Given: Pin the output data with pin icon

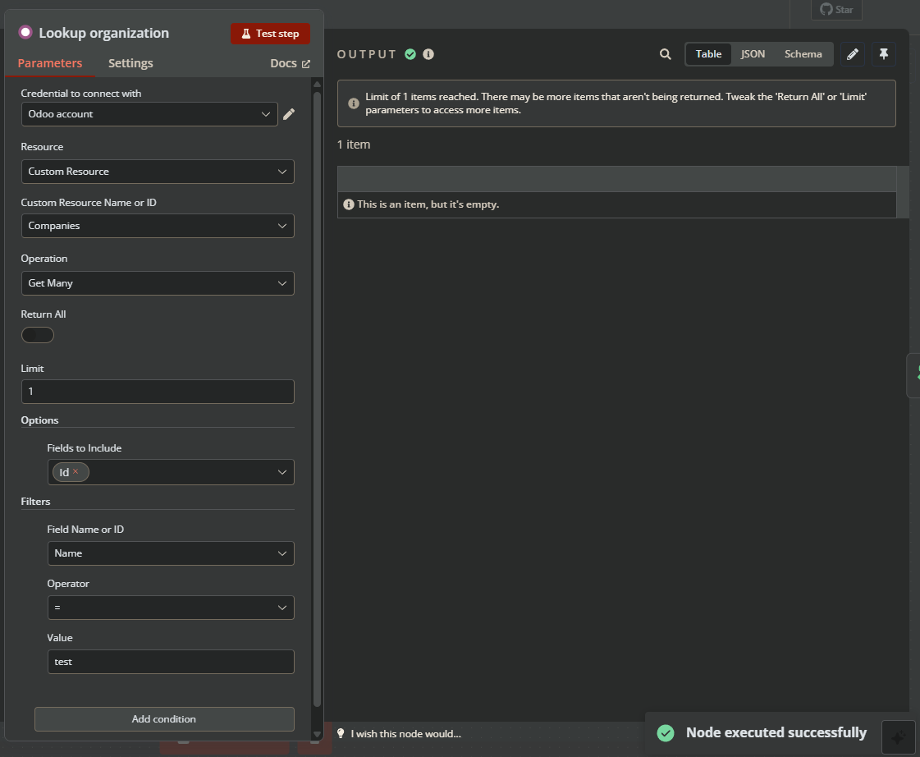Looking at the screenshot, I should pyautogui.click(x=883, y=54).
